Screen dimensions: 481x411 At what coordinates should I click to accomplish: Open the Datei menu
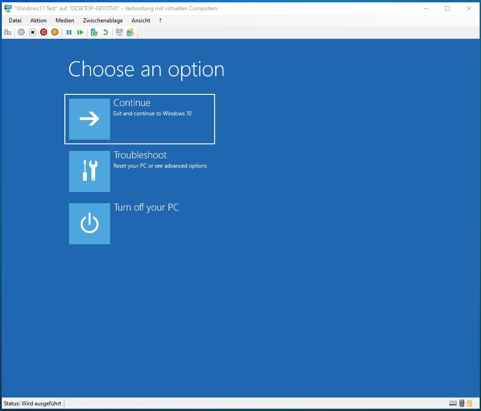15,21
